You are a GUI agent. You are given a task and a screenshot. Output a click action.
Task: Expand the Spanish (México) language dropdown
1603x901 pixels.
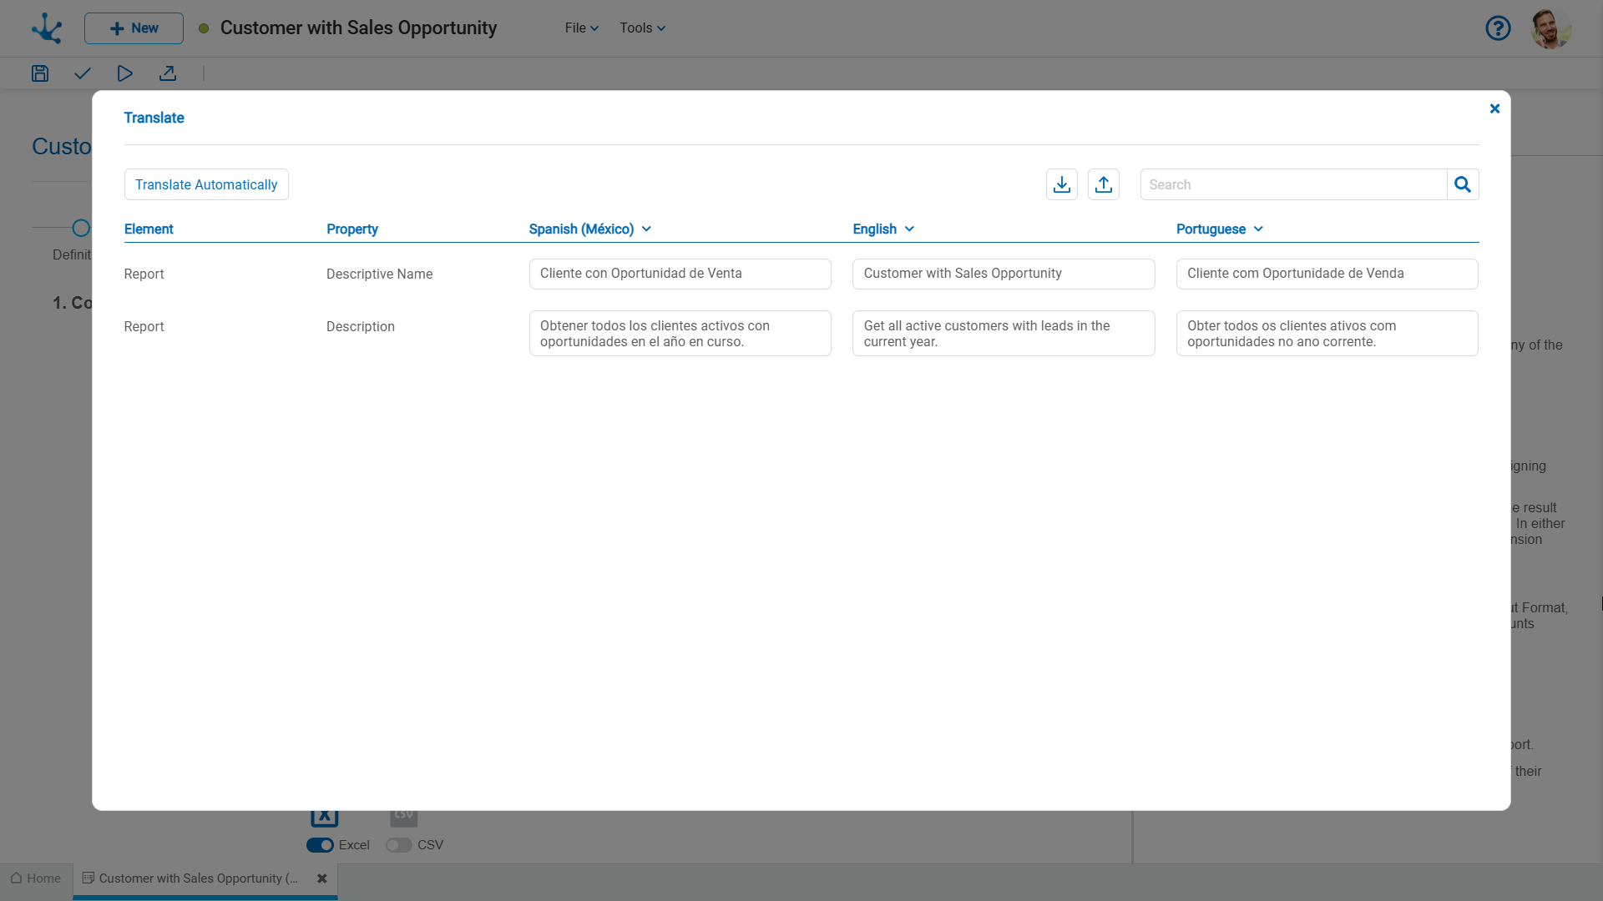[x=589, y=229]
